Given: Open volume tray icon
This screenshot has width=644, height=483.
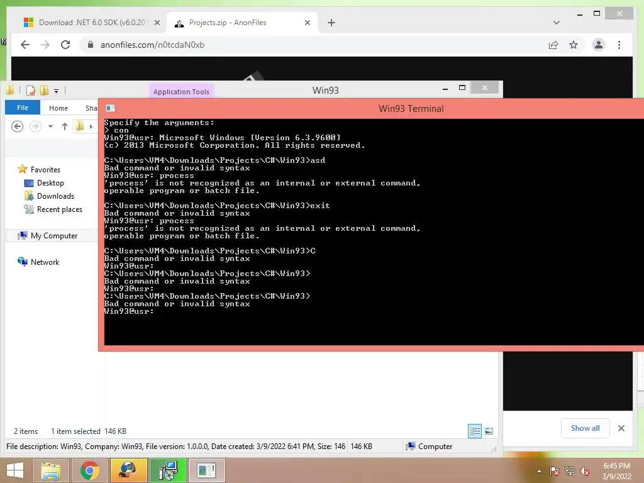Looking at the screenshot, I should (585, 471).
